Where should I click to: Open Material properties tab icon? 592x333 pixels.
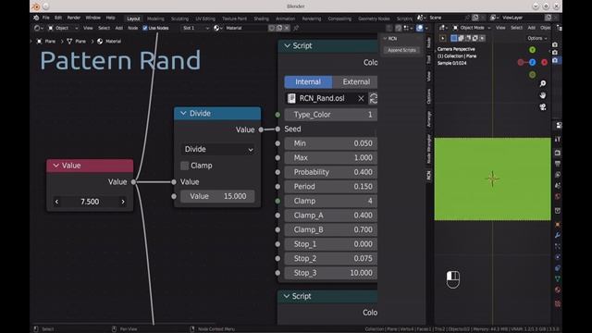(558, 290)
